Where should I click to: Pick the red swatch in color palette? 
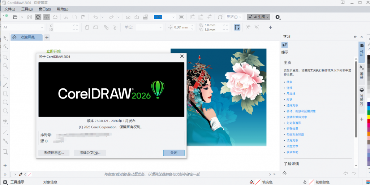pos(368,121)
